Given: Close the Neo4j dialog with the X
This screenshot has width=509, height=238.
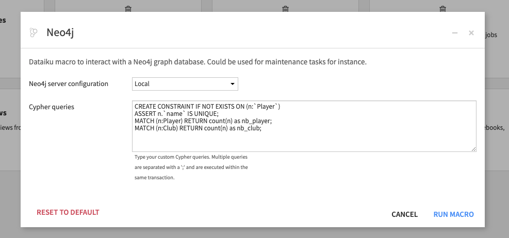Looking at the screenshot, I should click(471, 33).
